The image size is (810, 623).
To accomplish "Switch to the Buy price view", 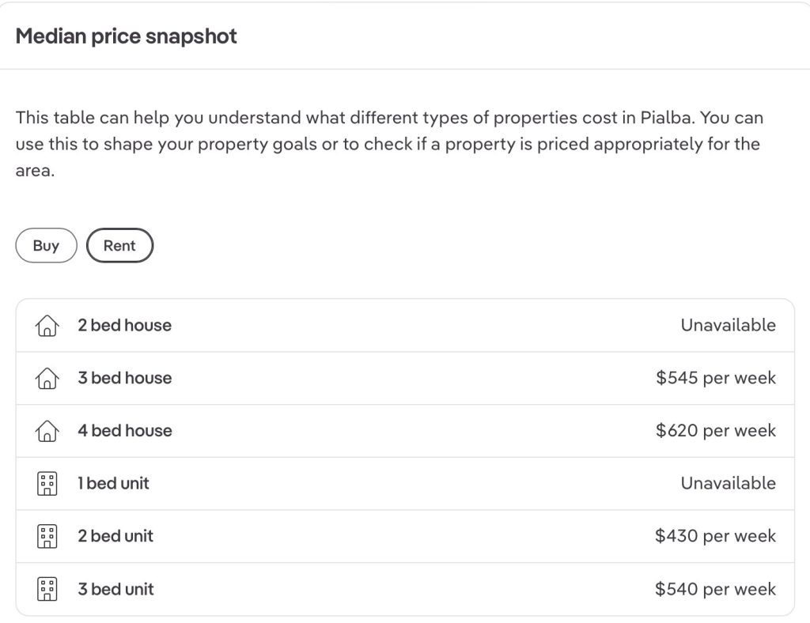I will pyautogui.click(x=46, y=246).
